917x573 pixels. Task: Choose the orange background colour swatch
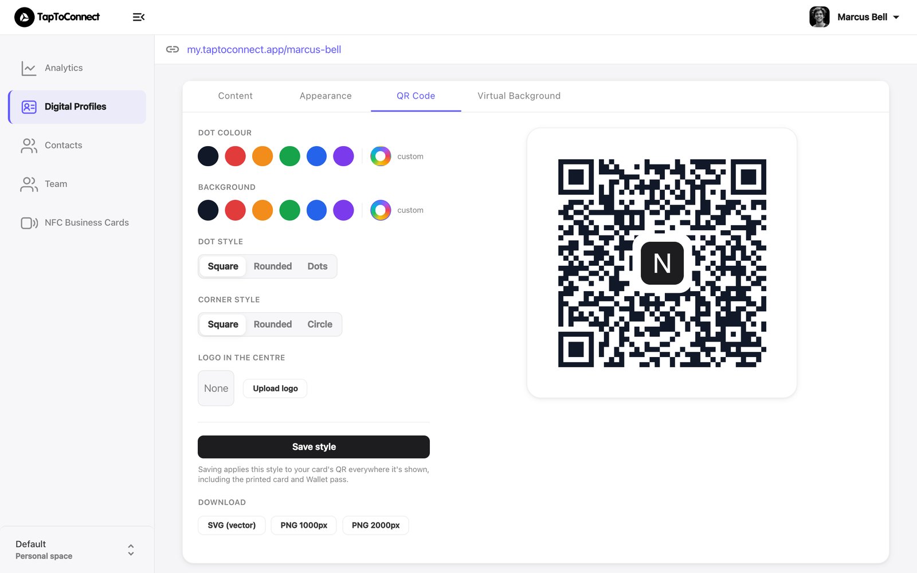tap(262, 210)
